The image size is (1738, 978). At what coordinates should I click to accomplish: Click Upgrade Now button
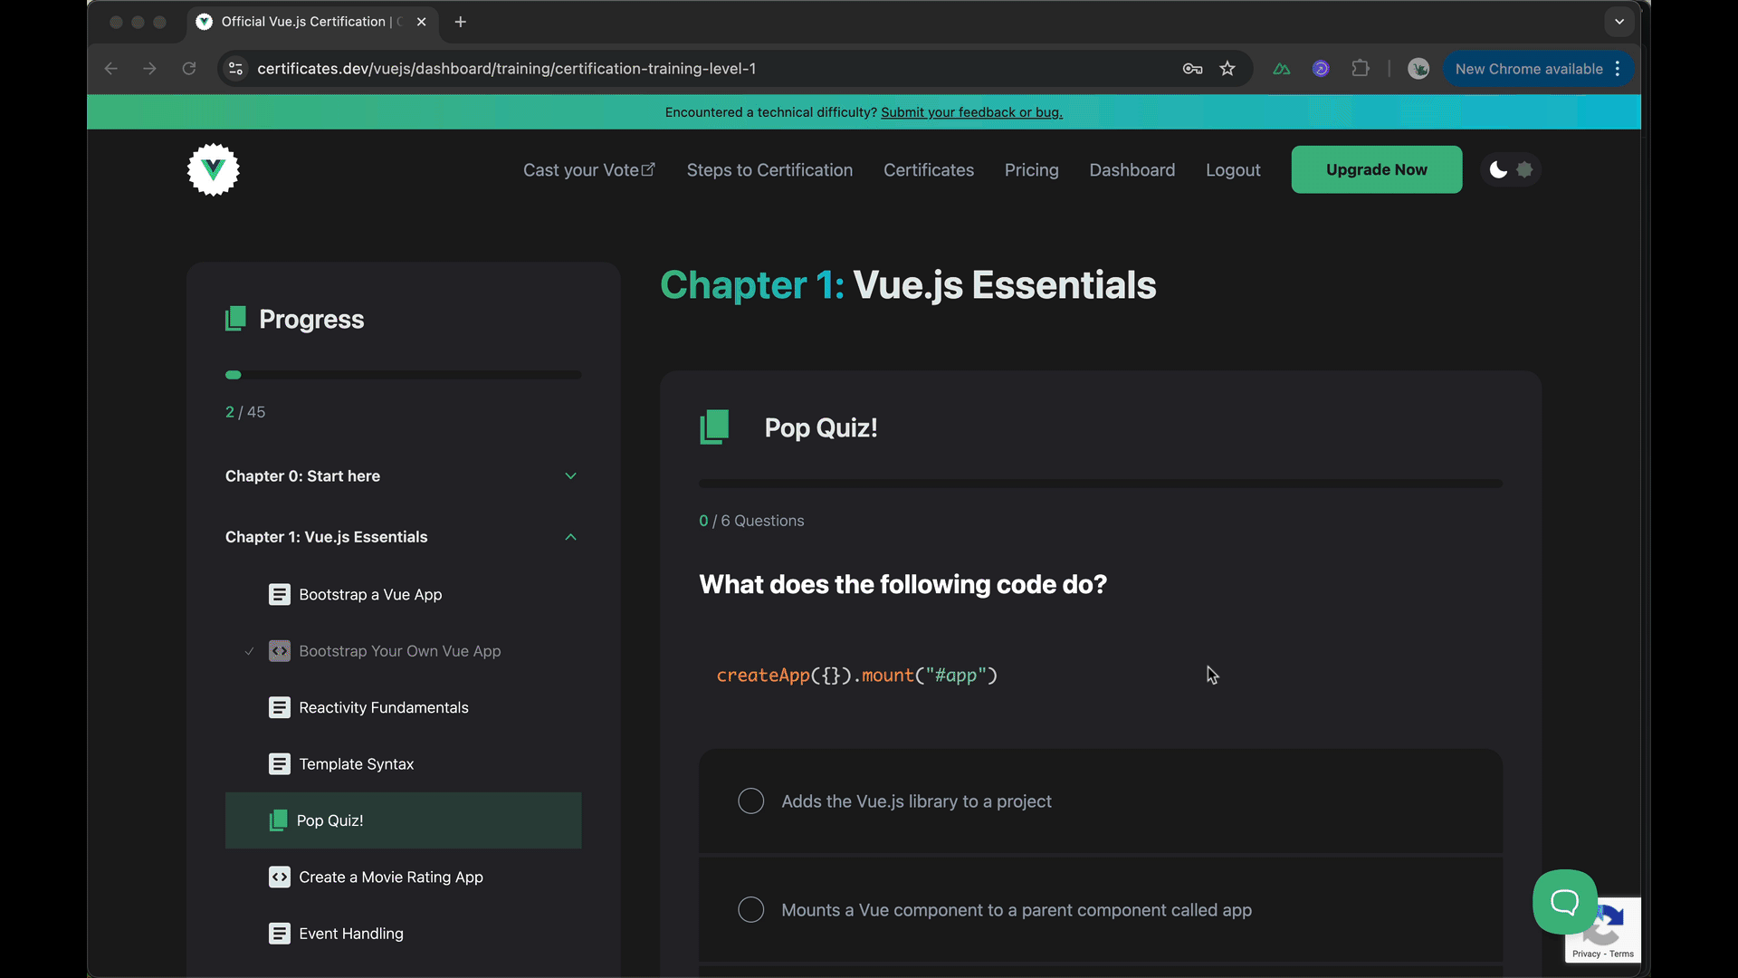[1376, 169]
